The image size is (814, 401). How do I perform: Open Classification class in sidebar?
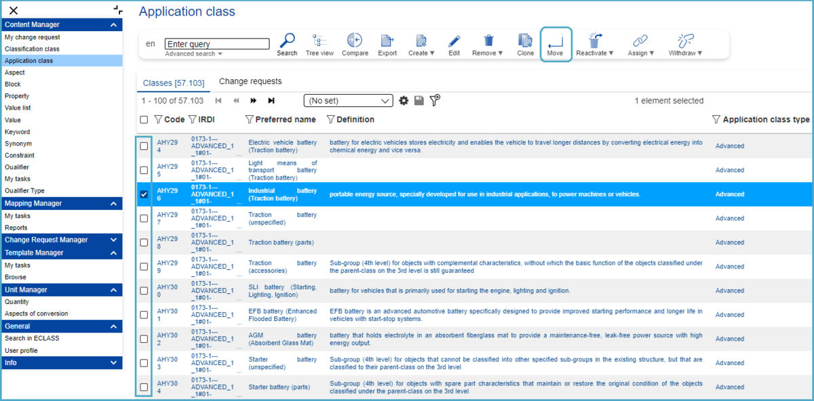[x=32, y=49]
